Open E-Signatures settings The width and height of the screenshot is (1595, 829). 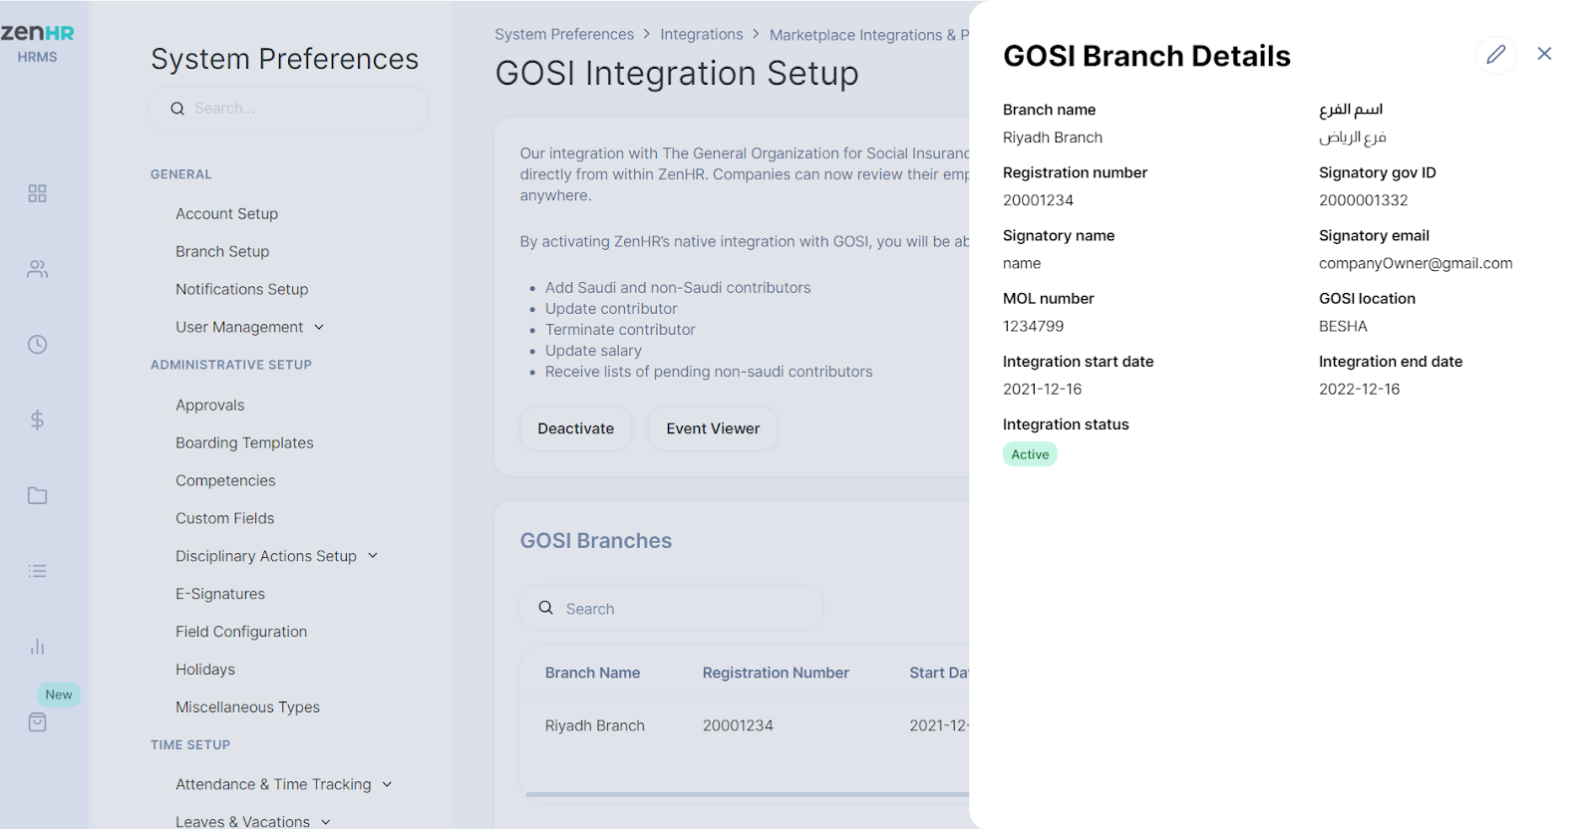coord(220,594)
